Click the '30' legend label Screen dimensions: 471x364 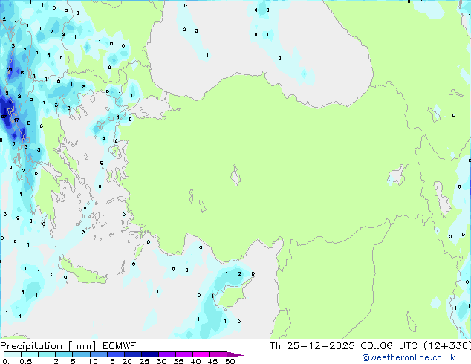point(161,361)
